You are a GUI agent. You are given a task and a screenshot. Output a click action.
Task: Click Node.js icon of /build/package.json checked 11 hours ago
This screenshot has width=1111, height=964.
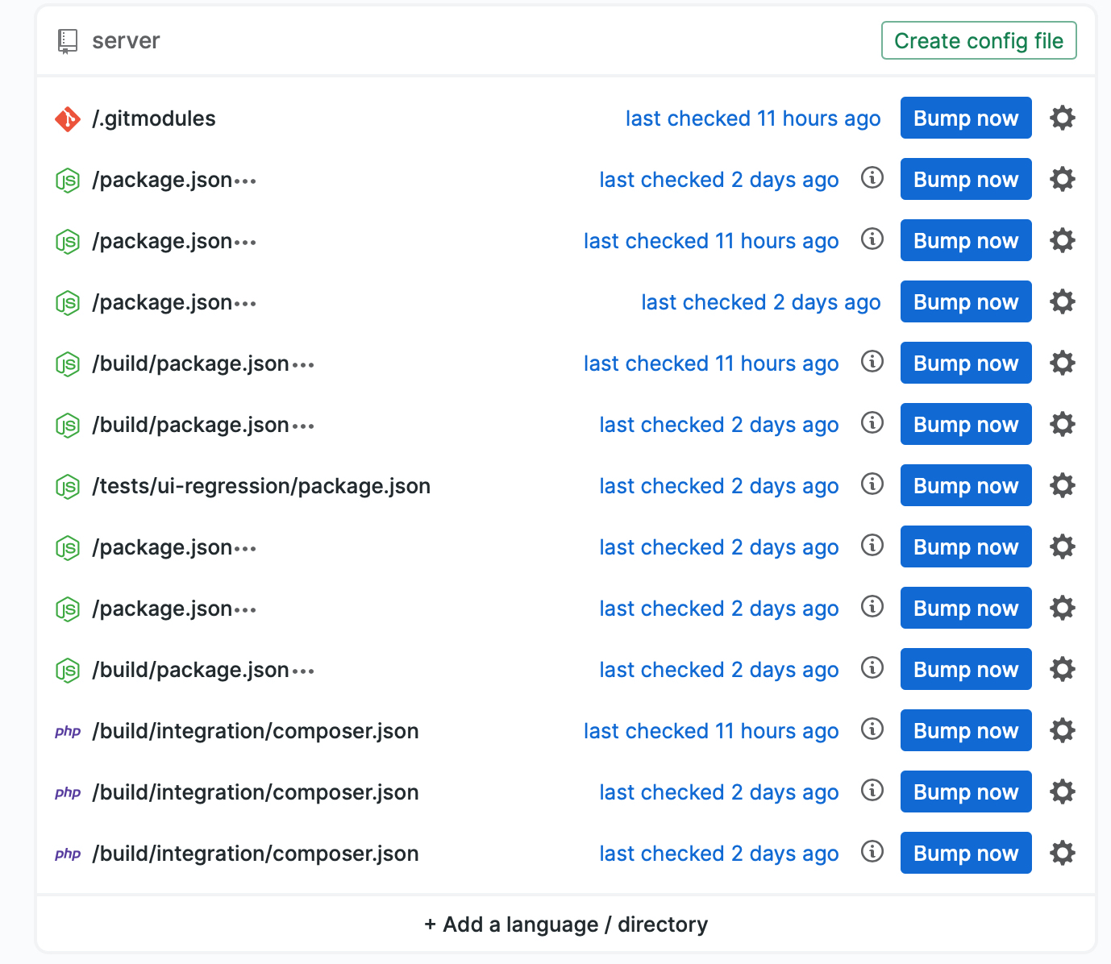68,364
